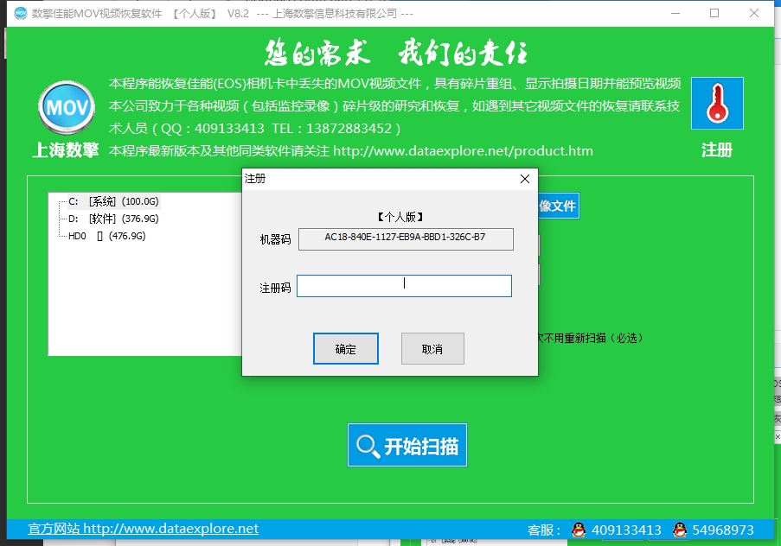Click the partially visible 镜像文件 button
781x546 pixels.
click(558, 206)
